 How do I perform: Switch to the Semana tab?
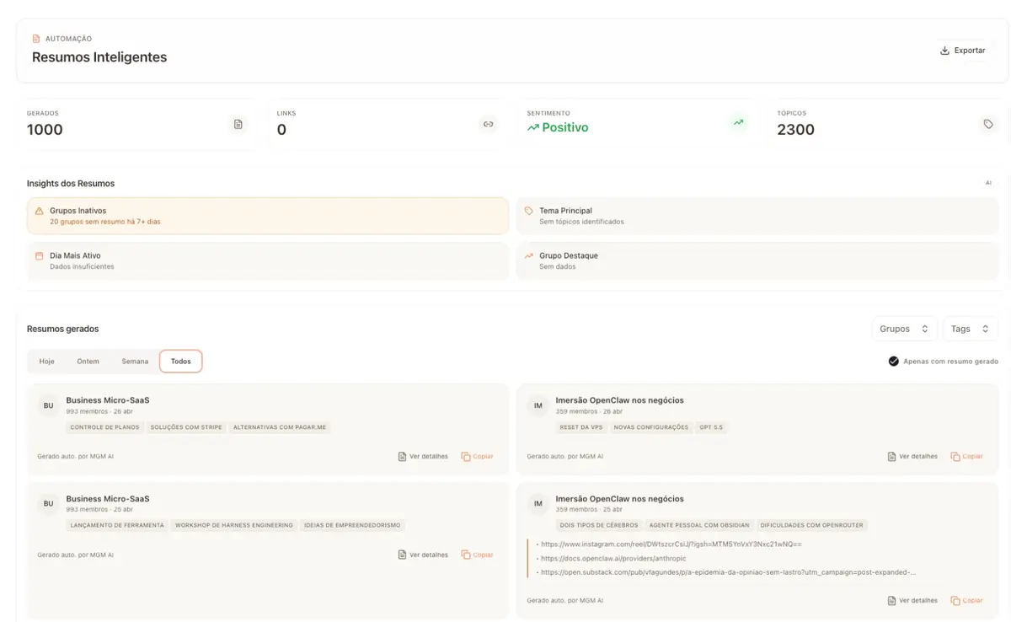coord(135,362)
